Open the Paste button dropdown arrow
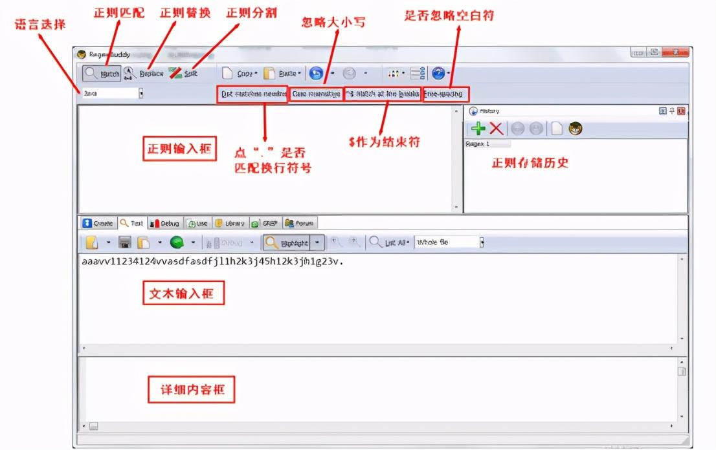The image size is (716, 450). click(x=299, y=74)
